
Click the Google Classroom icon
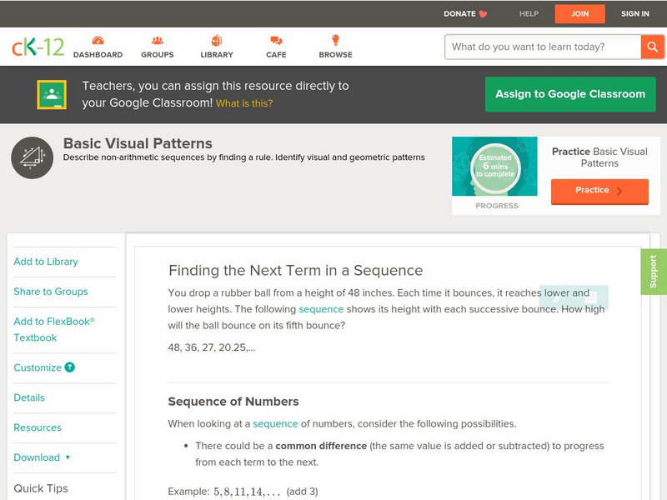click(52, 95)
